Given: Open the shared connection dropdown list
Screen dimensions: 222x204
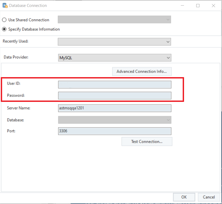Looking at the screenshot, I should 114,20.
